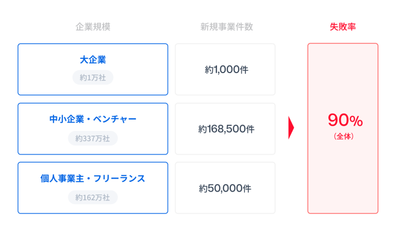Click the red arrow pointing to failure rate
This screenshot has width=396, height=235.
click(x=291, y=128)
